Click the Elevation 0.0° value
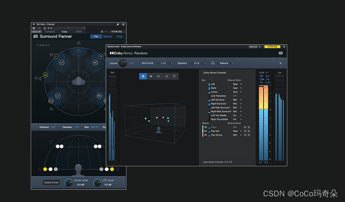Viewport: 345px width, 202px height. (x=77, y=127)
